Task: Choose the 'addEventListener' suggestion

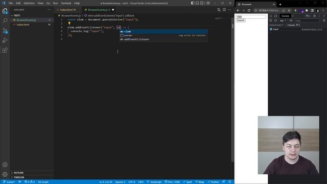Action: point(163,39)
